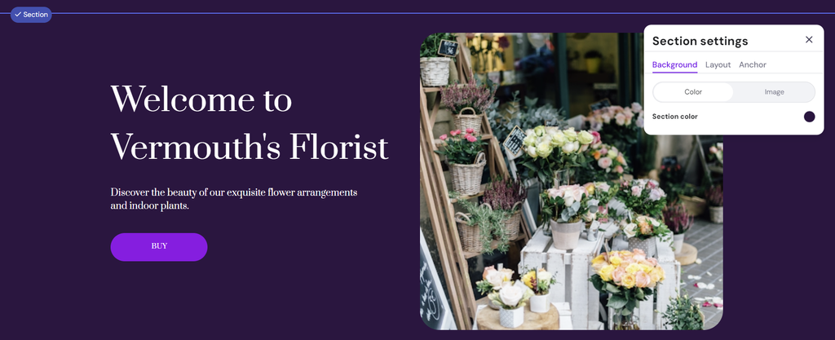Image resolution: width=835 pixels, height=340 pixels.
Task: Choose the Color background option
Action: click(x=693, y=92)
